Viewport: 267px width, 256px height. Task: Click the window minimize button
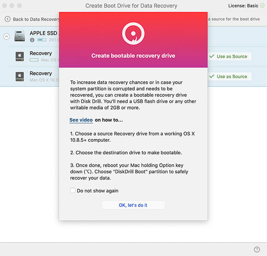tap(12, 5)
